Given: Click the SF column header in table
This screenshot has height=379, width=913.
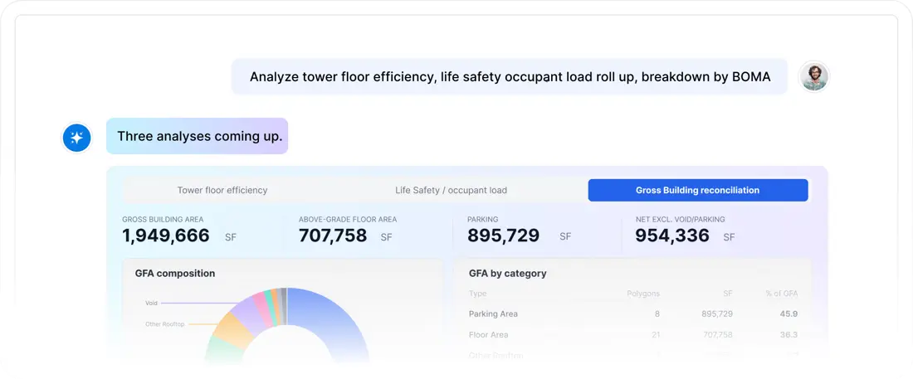Looking at the screenshot, I should point(728,294).
